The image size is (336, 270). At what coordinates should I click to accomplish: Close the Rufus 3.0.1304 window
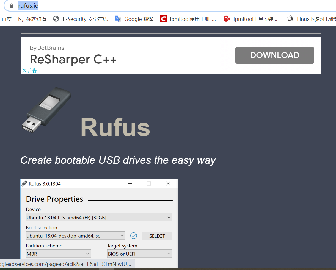tap(168, 183)
